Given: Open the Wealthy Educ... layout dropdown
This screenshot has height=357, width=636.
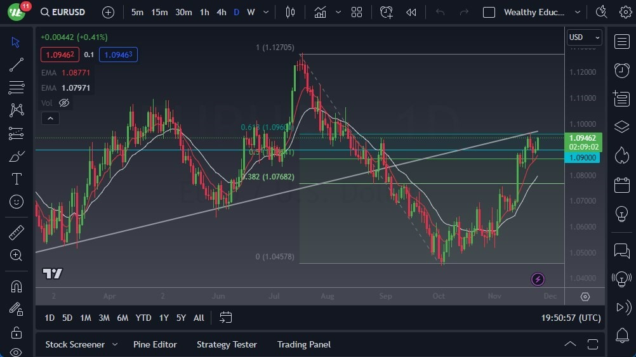Looking at the screenshot, I should coord(541,12).
